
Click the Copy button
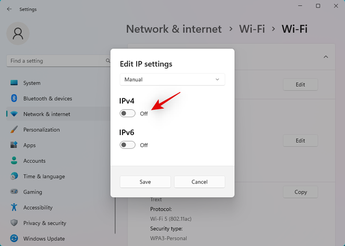[x=300, y=192]
